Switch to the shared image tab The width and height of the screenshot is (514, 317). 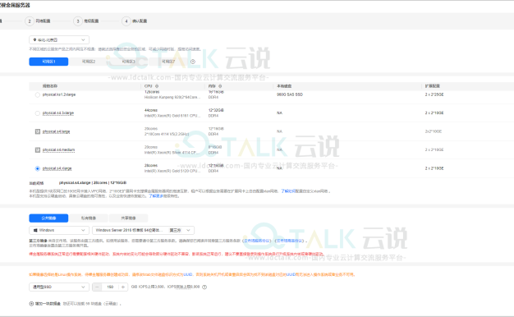(x=128, y=218)
